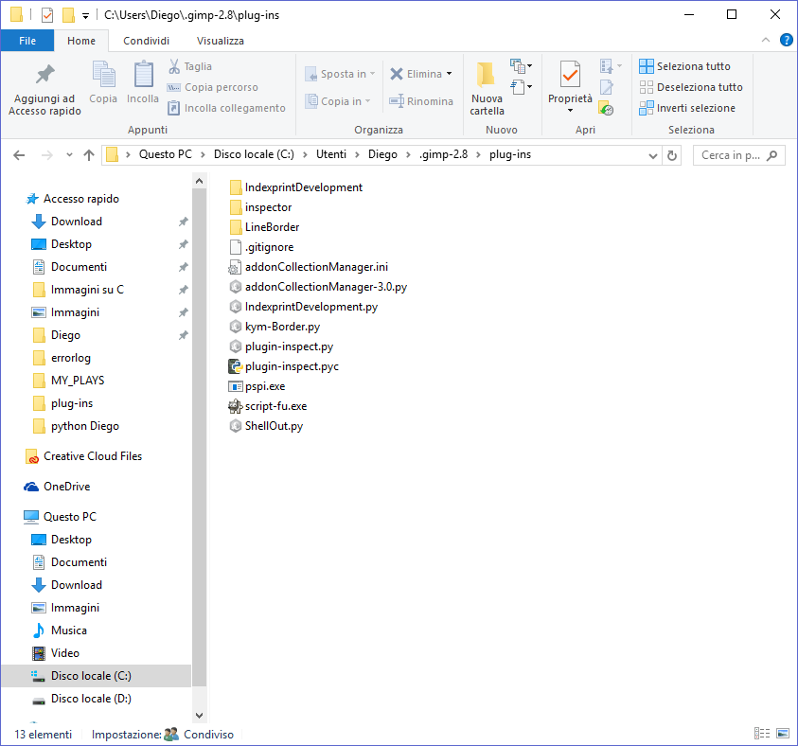Switch to the Condividi tab
This screenshot has width=798, height=746.
(146, 41)
